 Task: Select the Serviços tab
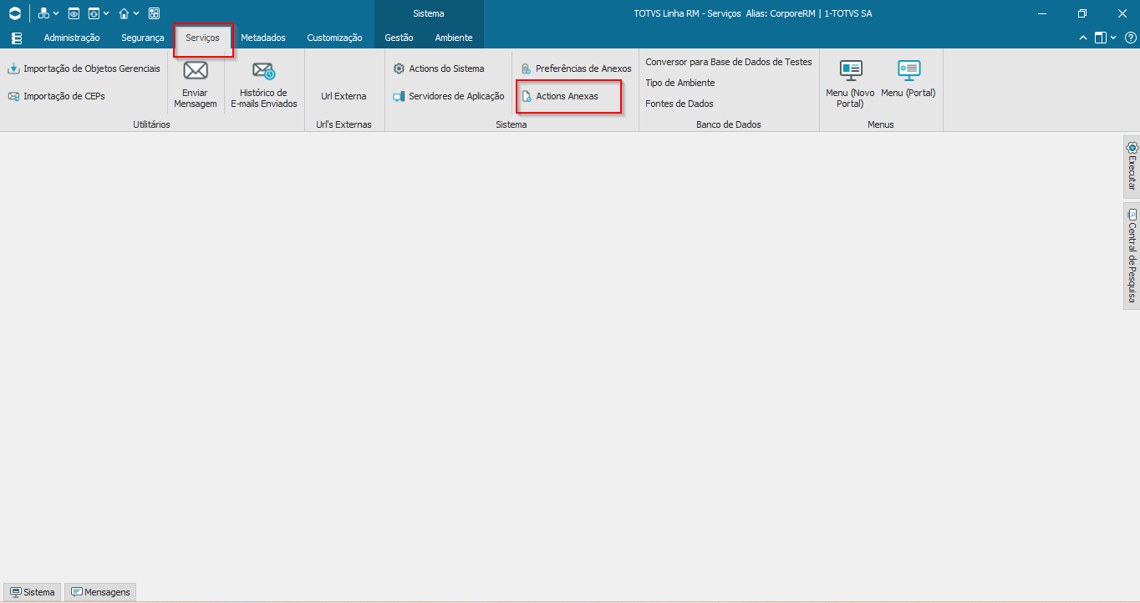[202, 38]
